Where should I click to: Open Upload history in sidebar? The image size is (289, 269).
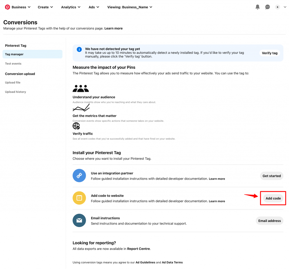pos(16,92)
